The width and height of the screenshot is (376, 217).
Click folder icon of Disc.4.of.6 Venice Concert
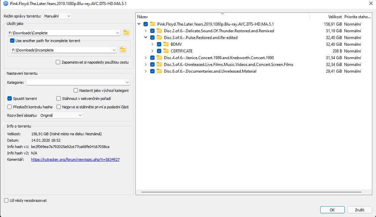click(x=159, y=58)
